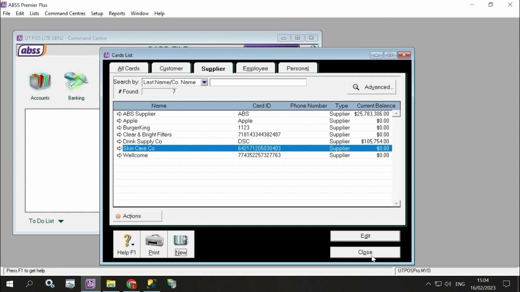Select the balance $105,754.00
The height and width of the screenshot is (292, 520).
point(375,142)
